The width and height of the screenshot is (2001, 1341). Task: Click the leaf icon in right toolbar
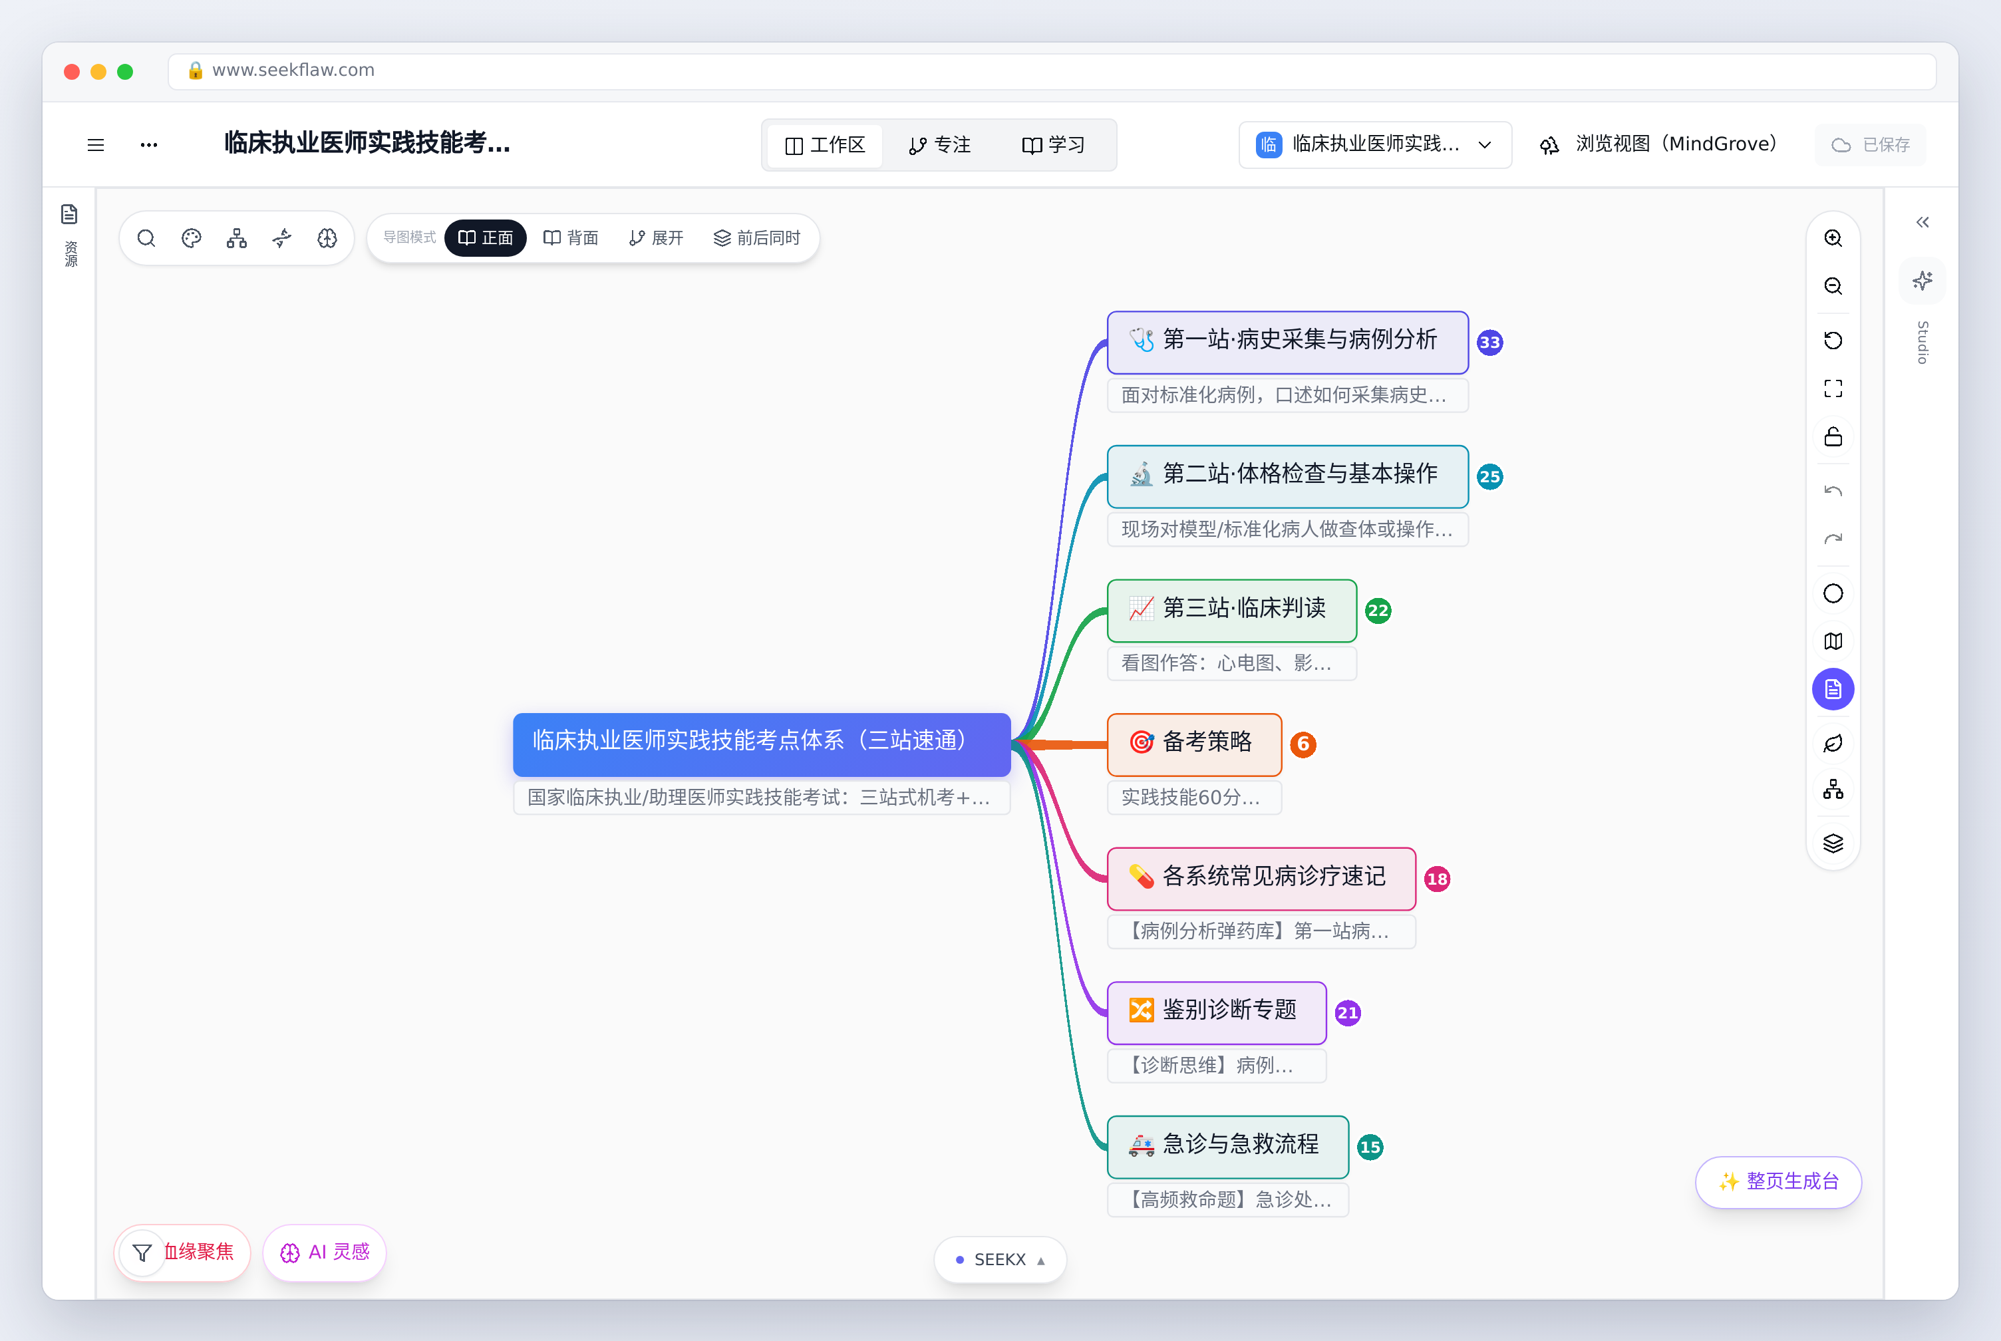click(1833, 743)
